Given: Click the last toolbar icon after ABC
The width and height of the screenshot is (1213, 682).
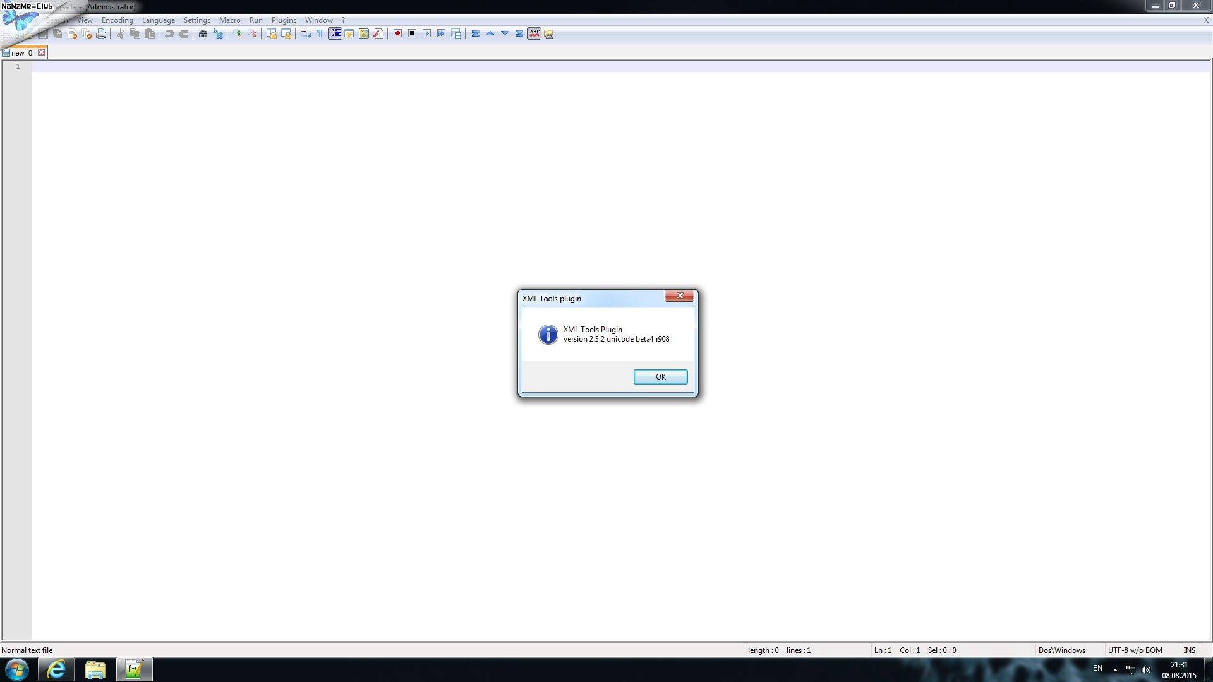Looking at the screenshot, I should pos(548,33).
